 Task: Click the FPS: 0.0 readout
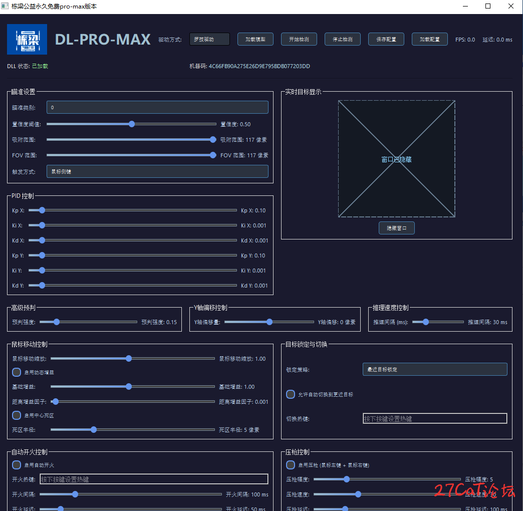pyautogui.click(x=465, y=40)
